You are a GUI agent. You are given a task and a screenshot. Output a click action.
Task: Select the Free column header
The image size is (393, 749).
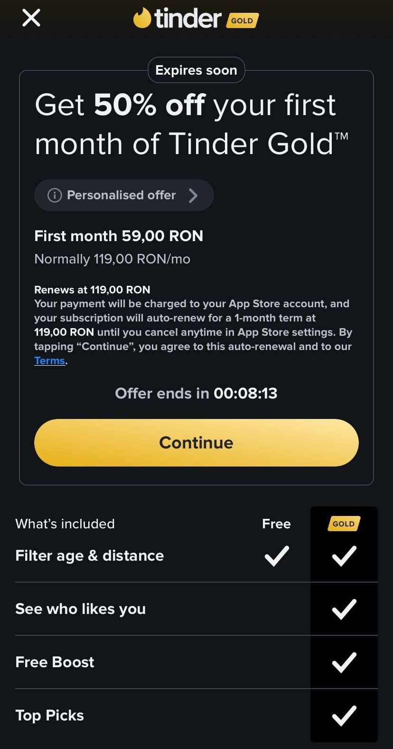(x=276, y=524)
